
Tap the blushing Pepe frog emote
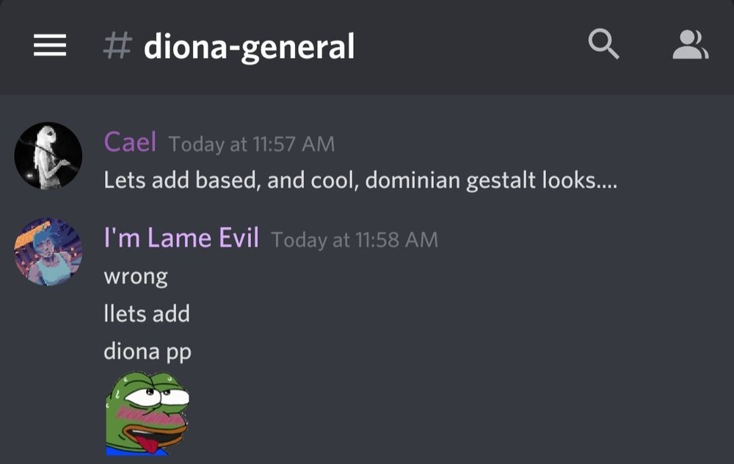[x=148, y=413]
